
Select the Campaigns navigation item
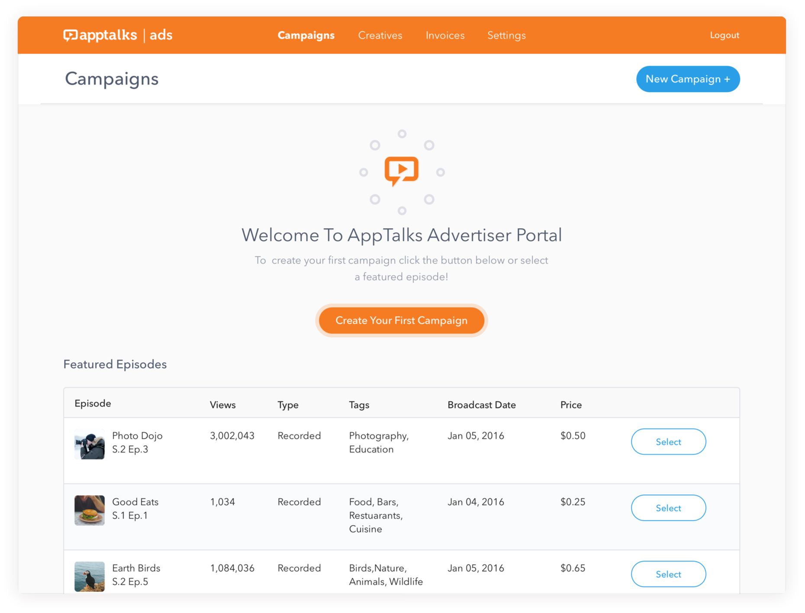[x=306, y=35]
